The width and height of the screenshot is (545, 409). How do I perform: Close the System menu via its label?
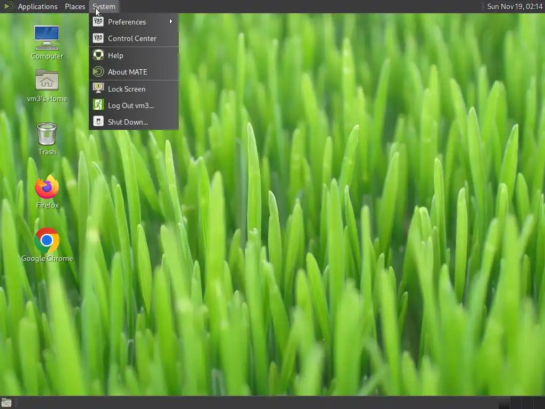click(104, 6)
